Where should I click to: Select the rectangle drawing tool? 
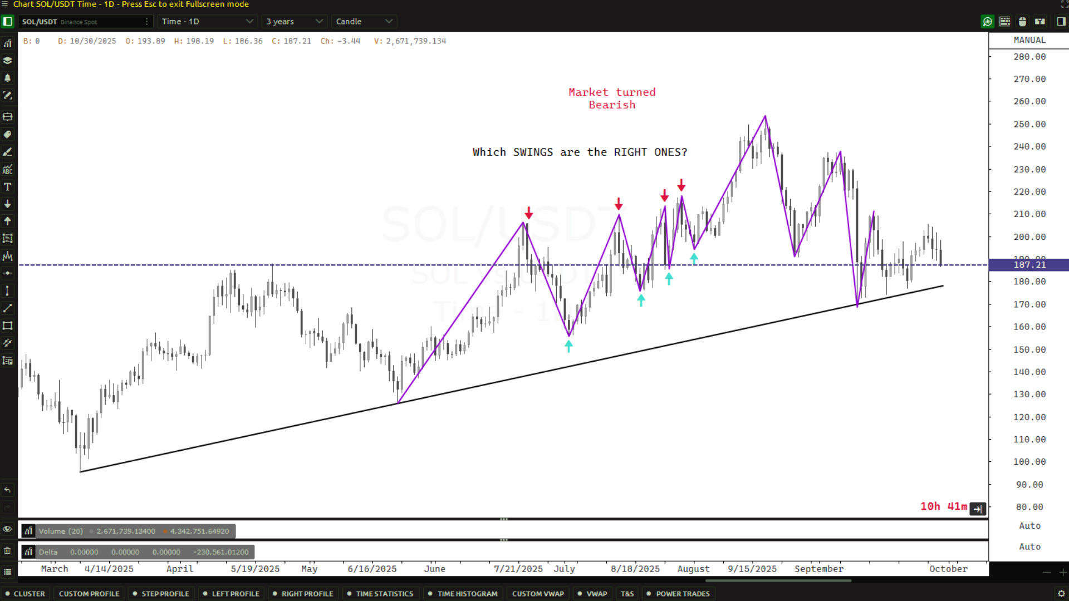8,326
